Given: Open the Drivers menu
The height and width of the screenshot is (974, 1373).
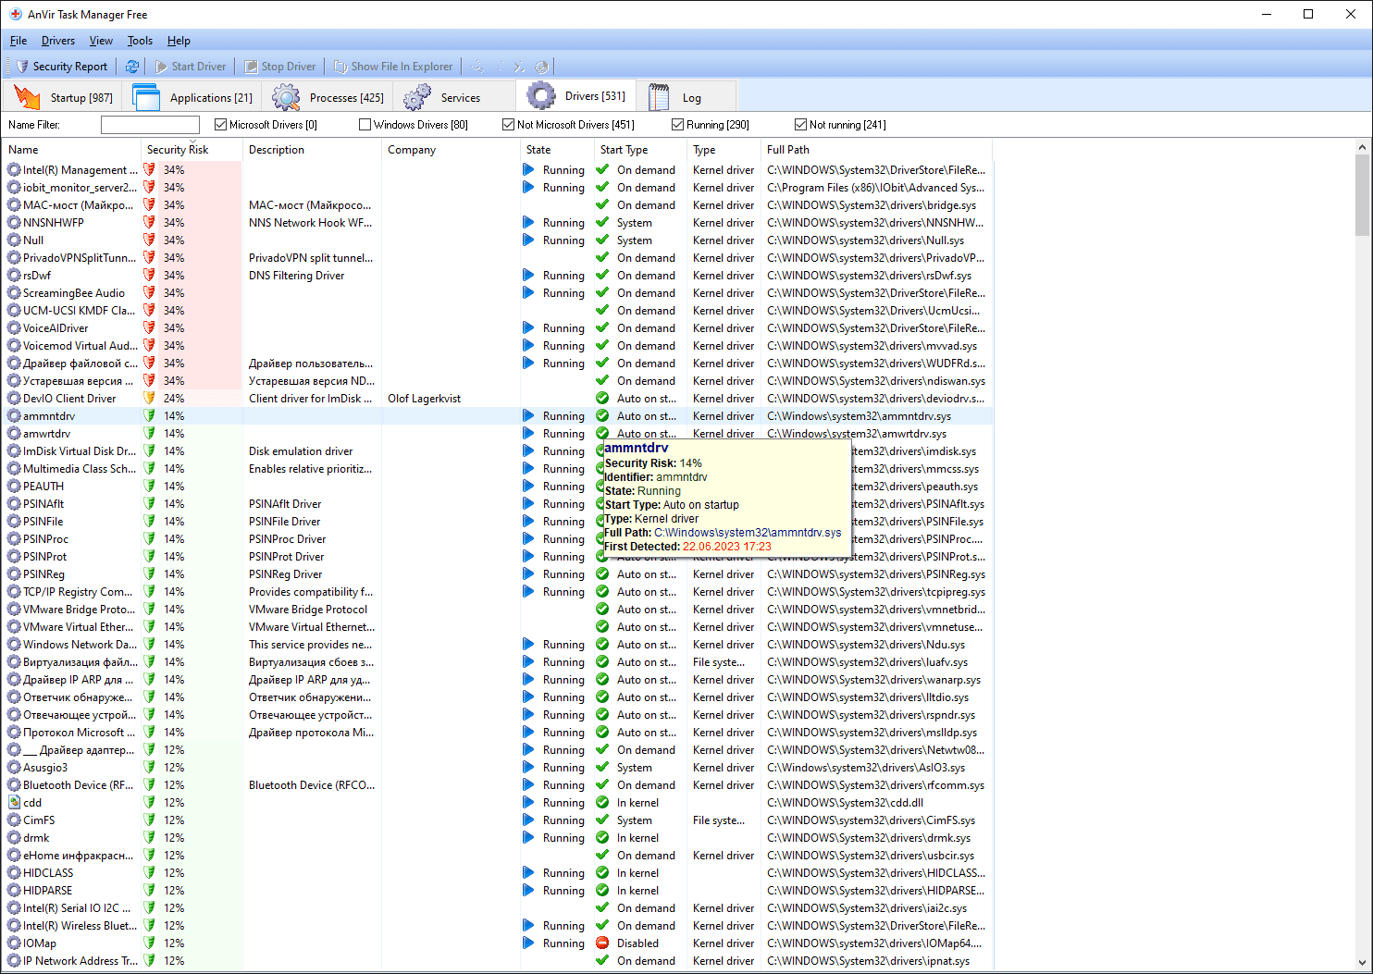Looking at the screenshot, I should (58, 41).
